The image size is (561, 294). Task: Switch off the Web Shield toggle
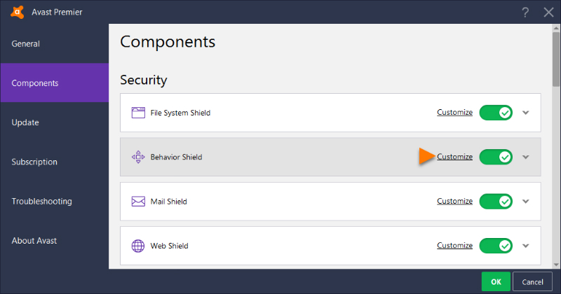(496, 246)
